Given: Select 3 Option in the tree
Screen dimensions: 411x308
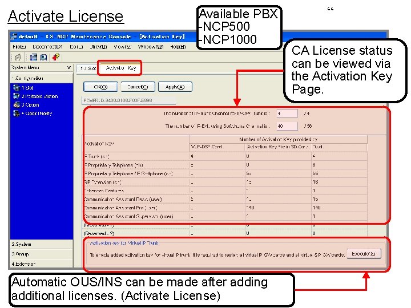Looking at the screenshot, I should tap(30, 105).
